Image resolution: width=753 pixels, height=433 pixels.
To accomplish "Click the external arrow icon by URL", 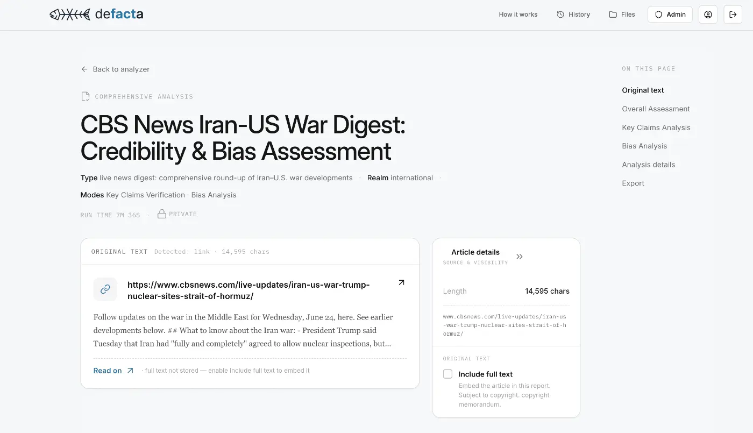I will point(401,282).
